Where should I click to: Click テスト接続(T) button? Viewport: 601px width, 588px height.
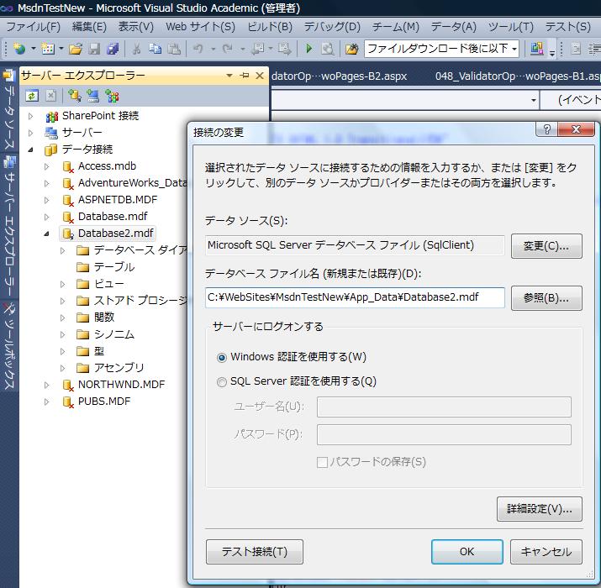coord(255,552)
